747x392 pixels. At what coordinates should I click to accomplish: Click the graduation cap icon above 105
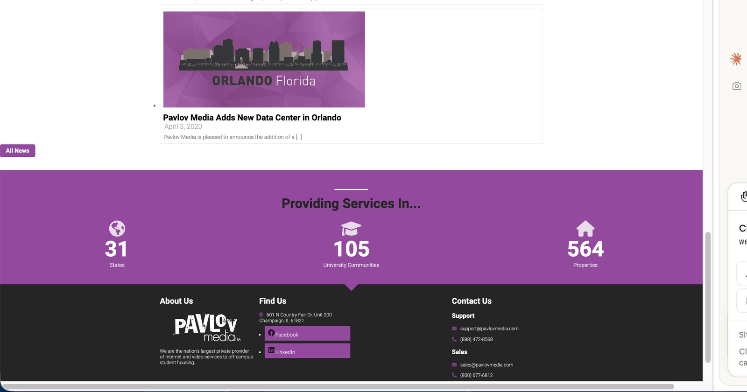(351, 229)
